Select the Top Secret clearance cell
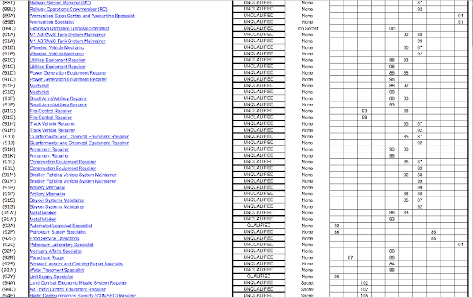This screenshot has height=298, width=473. pyautogui.click(x=307, y=28)
